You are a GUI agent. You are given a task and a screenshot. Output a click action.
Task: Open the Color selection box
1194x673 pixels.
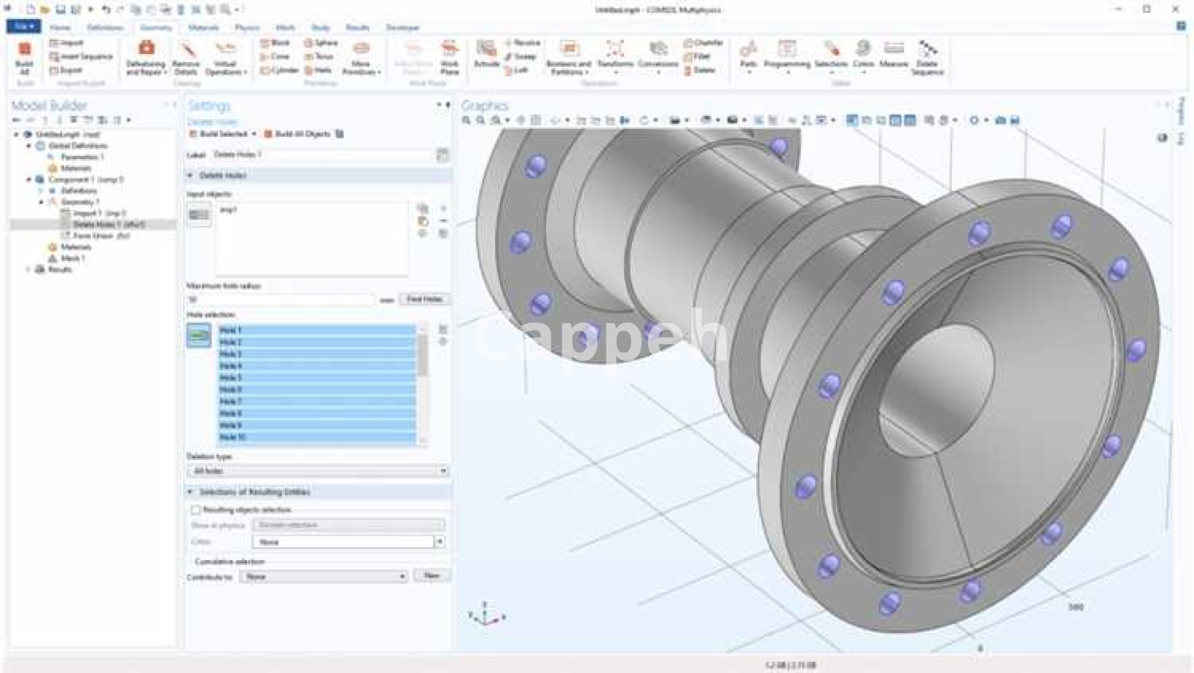(x=348, y=542)
